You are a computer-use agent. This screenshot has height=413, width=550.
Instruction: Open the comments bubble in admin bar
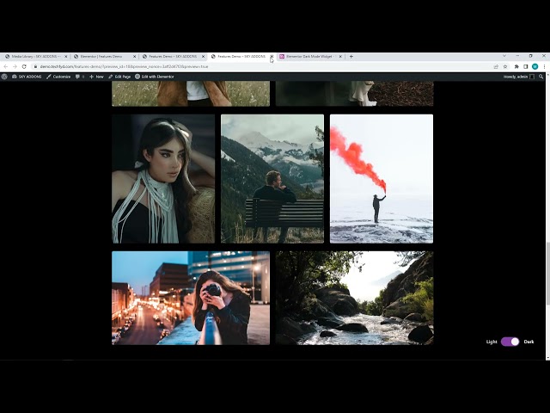coord(80,77)
